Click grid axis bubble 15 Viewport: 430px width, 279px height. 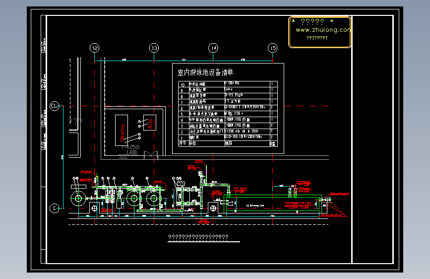(x=273, y=48)
